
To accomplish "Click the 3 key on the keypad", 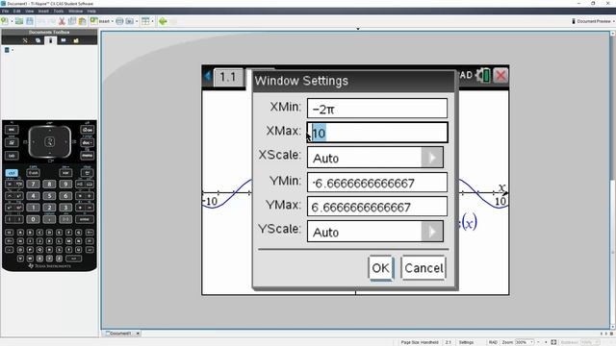I will (x=65, y=208).
